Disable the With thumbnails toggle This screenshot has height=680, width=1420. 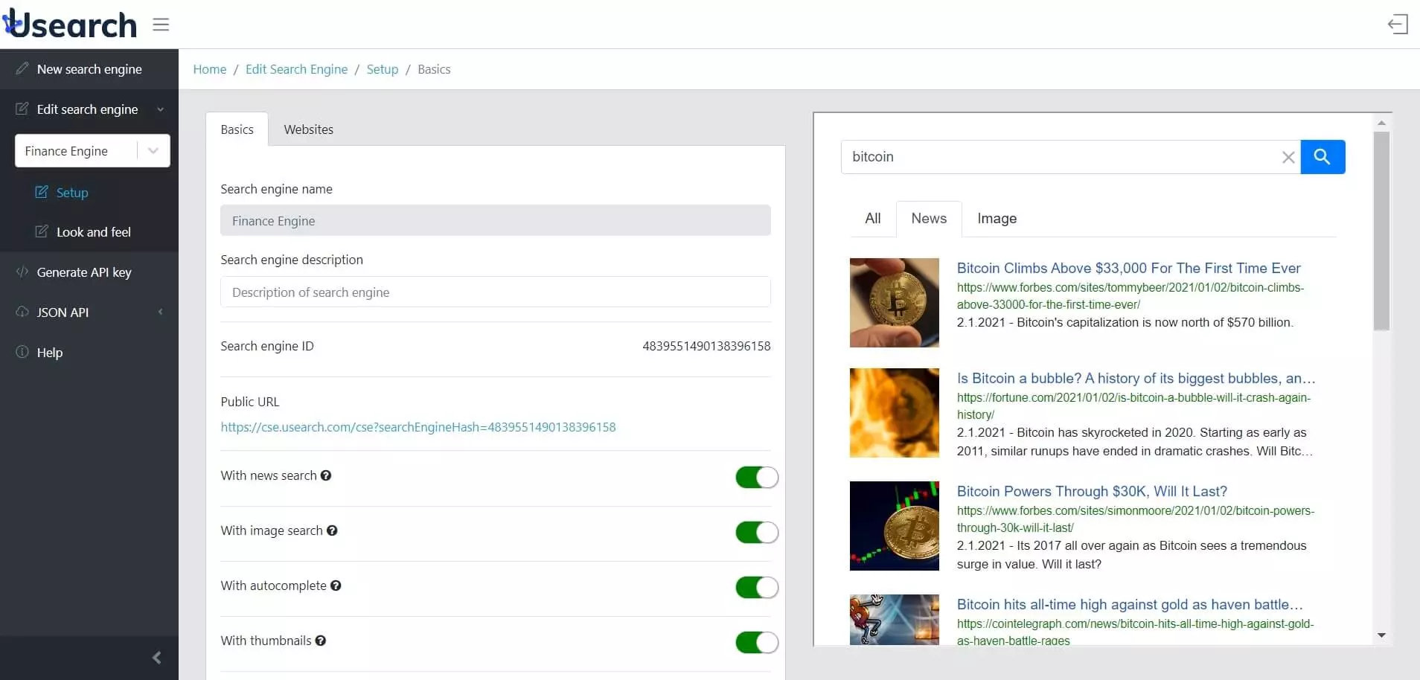[x=755, y=642]
